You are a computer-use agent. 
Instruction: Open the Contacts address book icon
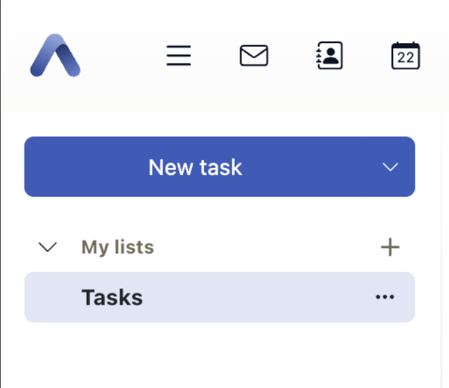coord(330,55)
